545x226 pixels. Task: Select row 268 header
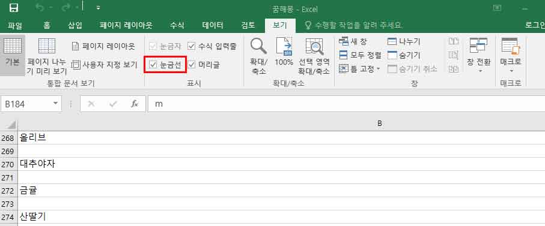8,138
